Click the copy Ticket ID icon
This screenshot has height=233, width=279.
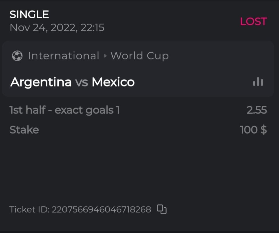(x=162, y=209)
